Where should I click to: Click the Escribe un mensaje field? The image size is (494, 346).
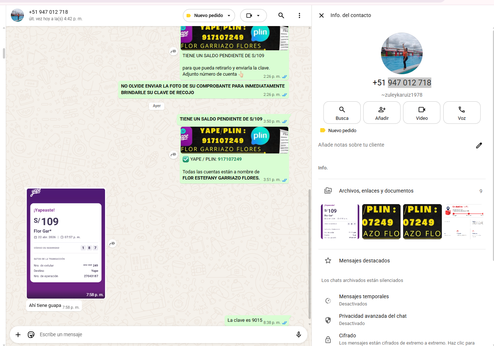[163, 334]
